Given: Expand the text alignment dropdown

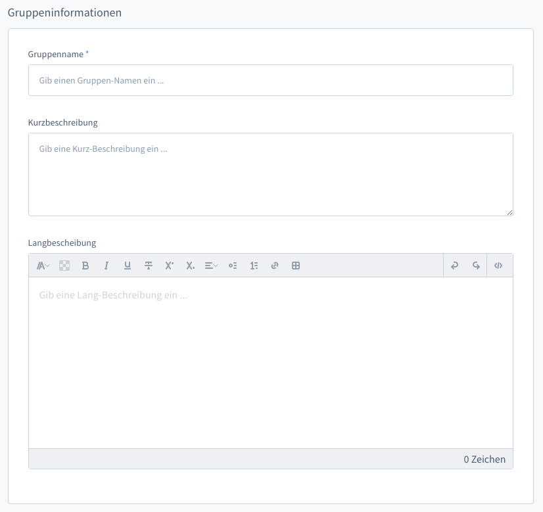Looking at the screenshot, I should point(212,266).
